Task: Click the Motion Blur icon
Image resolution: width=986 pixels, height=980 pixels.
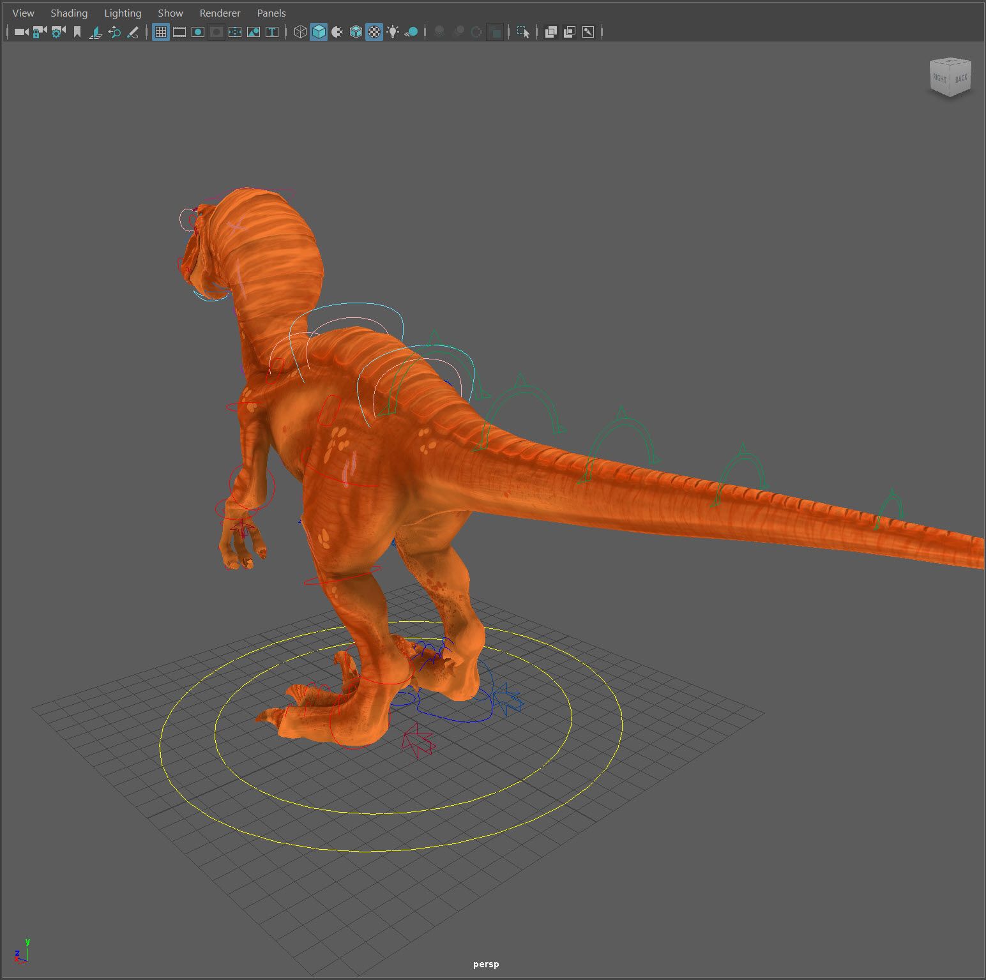Action: 458,32
